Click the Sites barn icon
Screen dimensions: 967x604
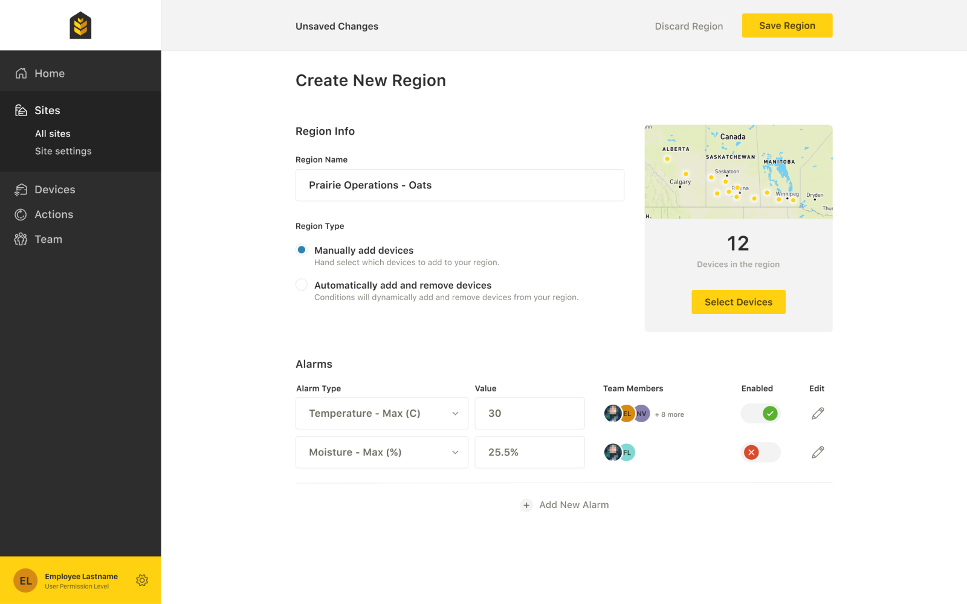[21, 110]
